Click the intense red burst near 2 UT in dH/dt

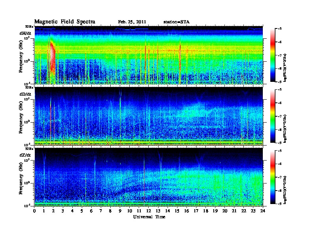click(52, 58)
